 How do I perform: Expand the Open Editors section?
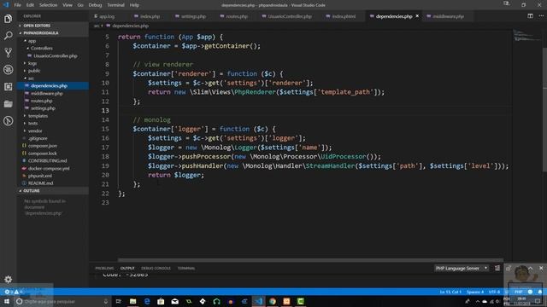pyautogui.click(x=53, y=26)
